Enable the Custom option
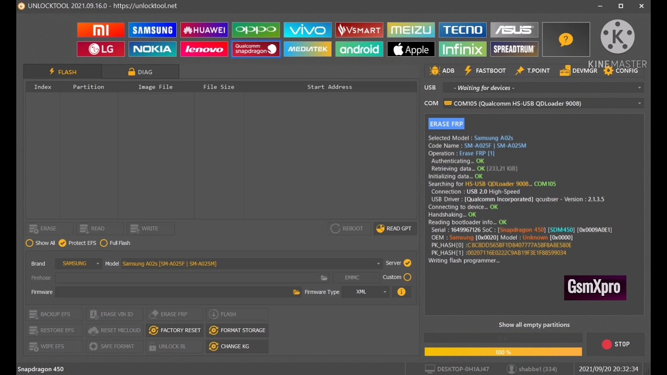667x375 pixels. point(397,277)
